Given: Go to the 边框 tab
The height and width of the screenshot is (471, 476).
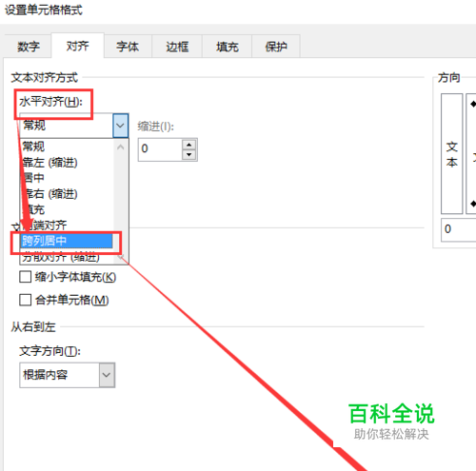Looking at the screenshot, I should coord(177,47).
